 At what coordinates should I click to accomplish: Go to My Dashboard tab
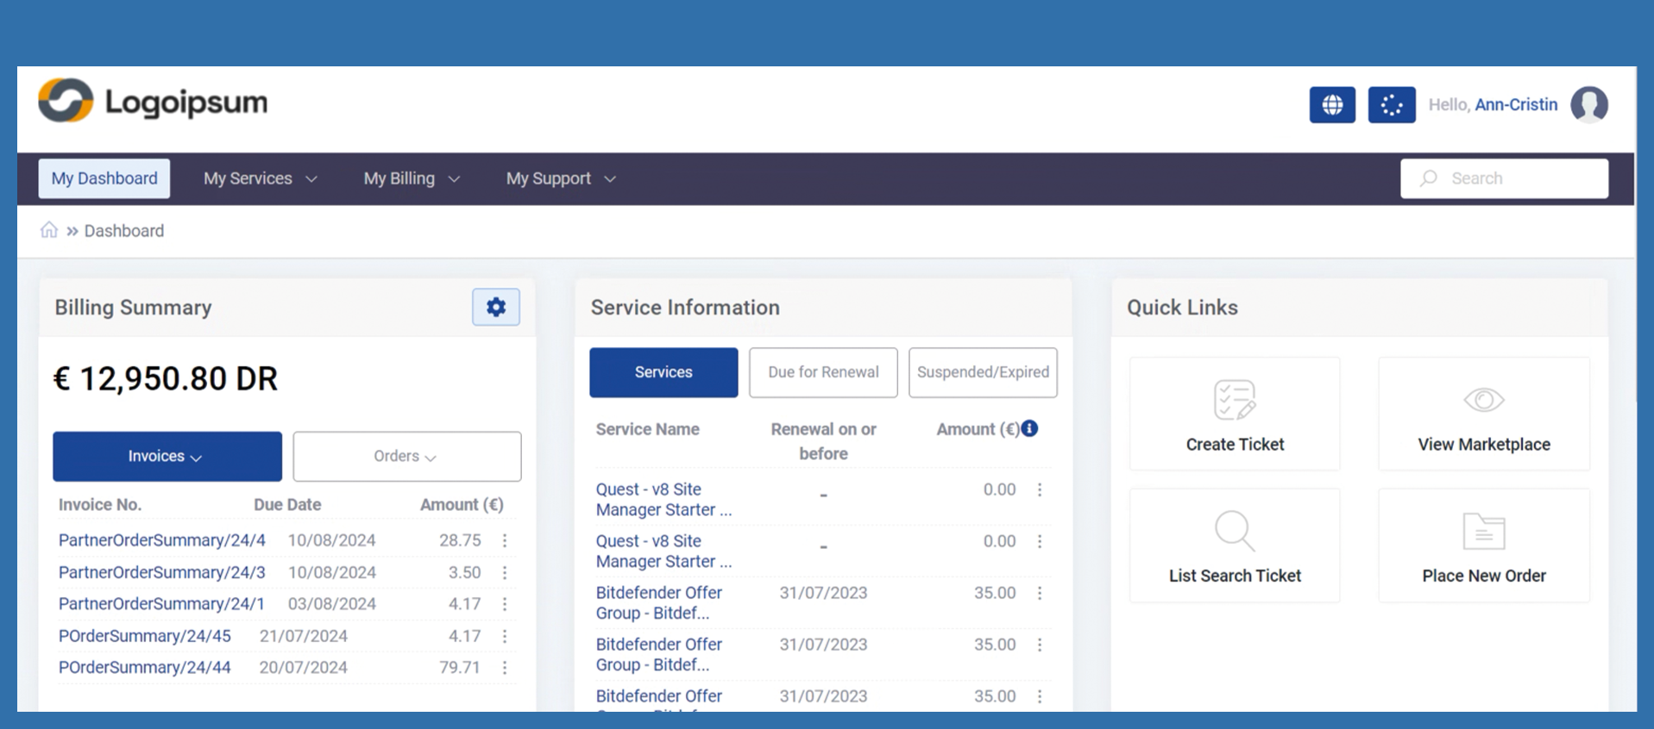pyautogui.click(x=104, y=178)
